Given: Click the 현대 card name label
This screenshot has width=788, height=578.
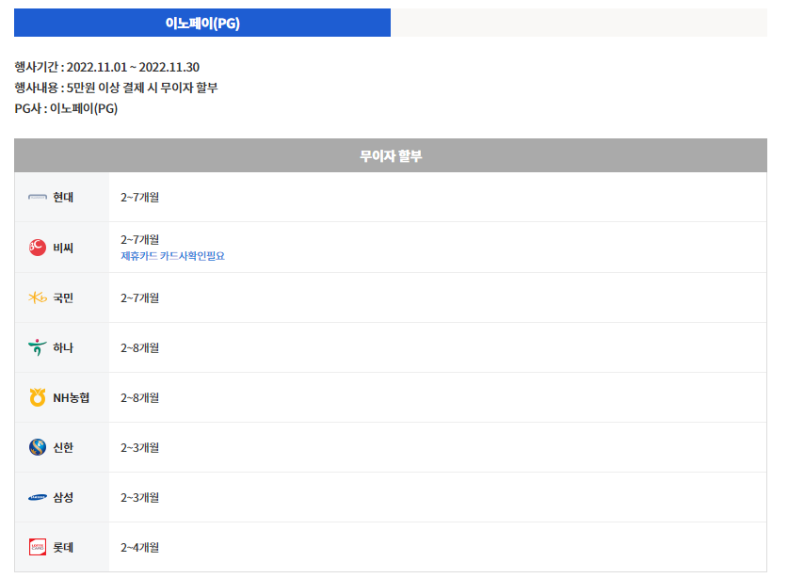Looking at the screenshot, I should point(63,198).
